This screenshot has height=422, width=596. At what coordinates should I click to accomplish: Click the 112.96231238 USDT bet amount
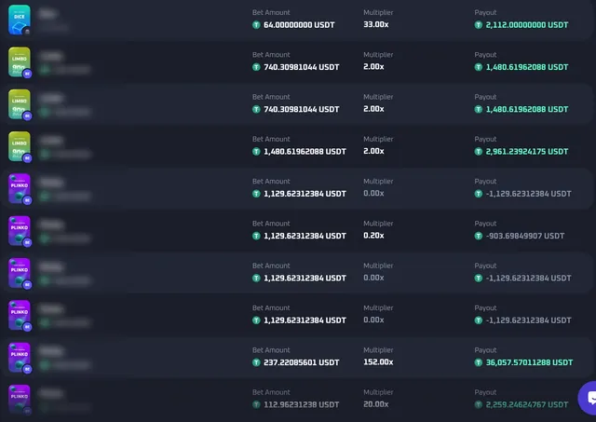[302, 405]
